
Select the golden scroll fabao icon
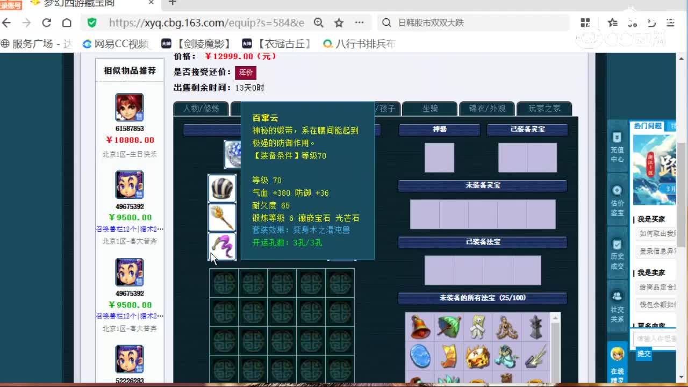pos(449,356)
